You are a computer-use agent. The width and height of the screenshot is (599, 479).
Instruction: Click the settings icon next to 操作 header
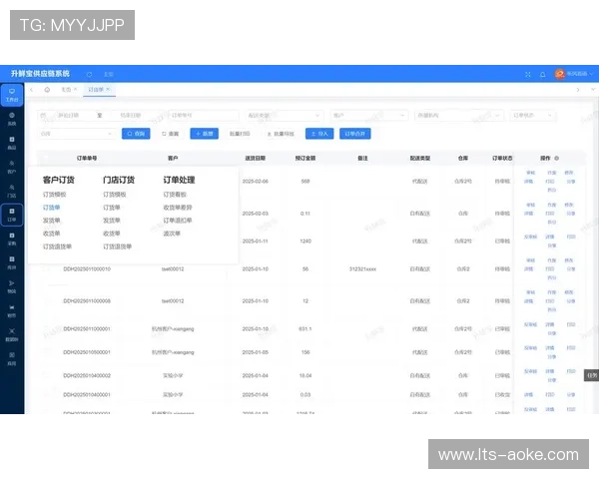click(x=556, y=158)
